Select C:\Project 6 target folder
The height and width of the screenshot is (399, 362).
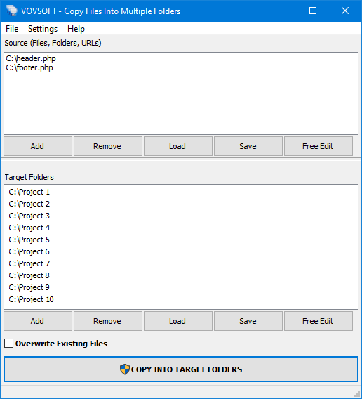pyautogui.click(x=29, y=251)
